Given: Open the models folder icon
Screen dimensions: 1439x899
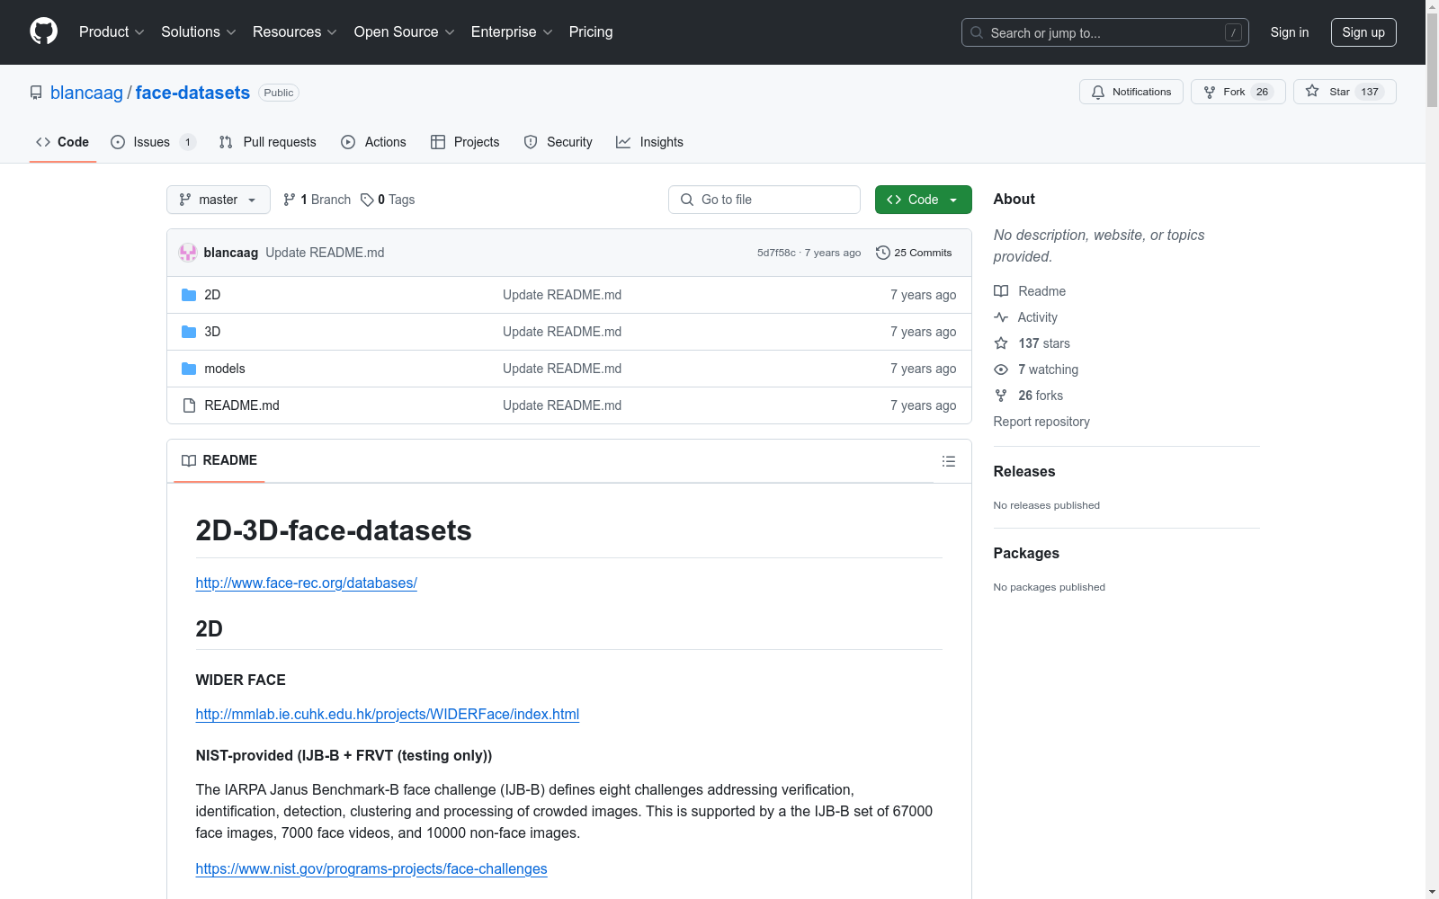Looking at the screenshot, I should 189,369.
